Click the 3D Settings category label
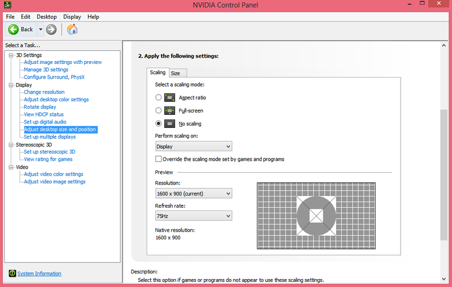The height and width of the screenshot is (287, 452). click(x=29, y=55)
